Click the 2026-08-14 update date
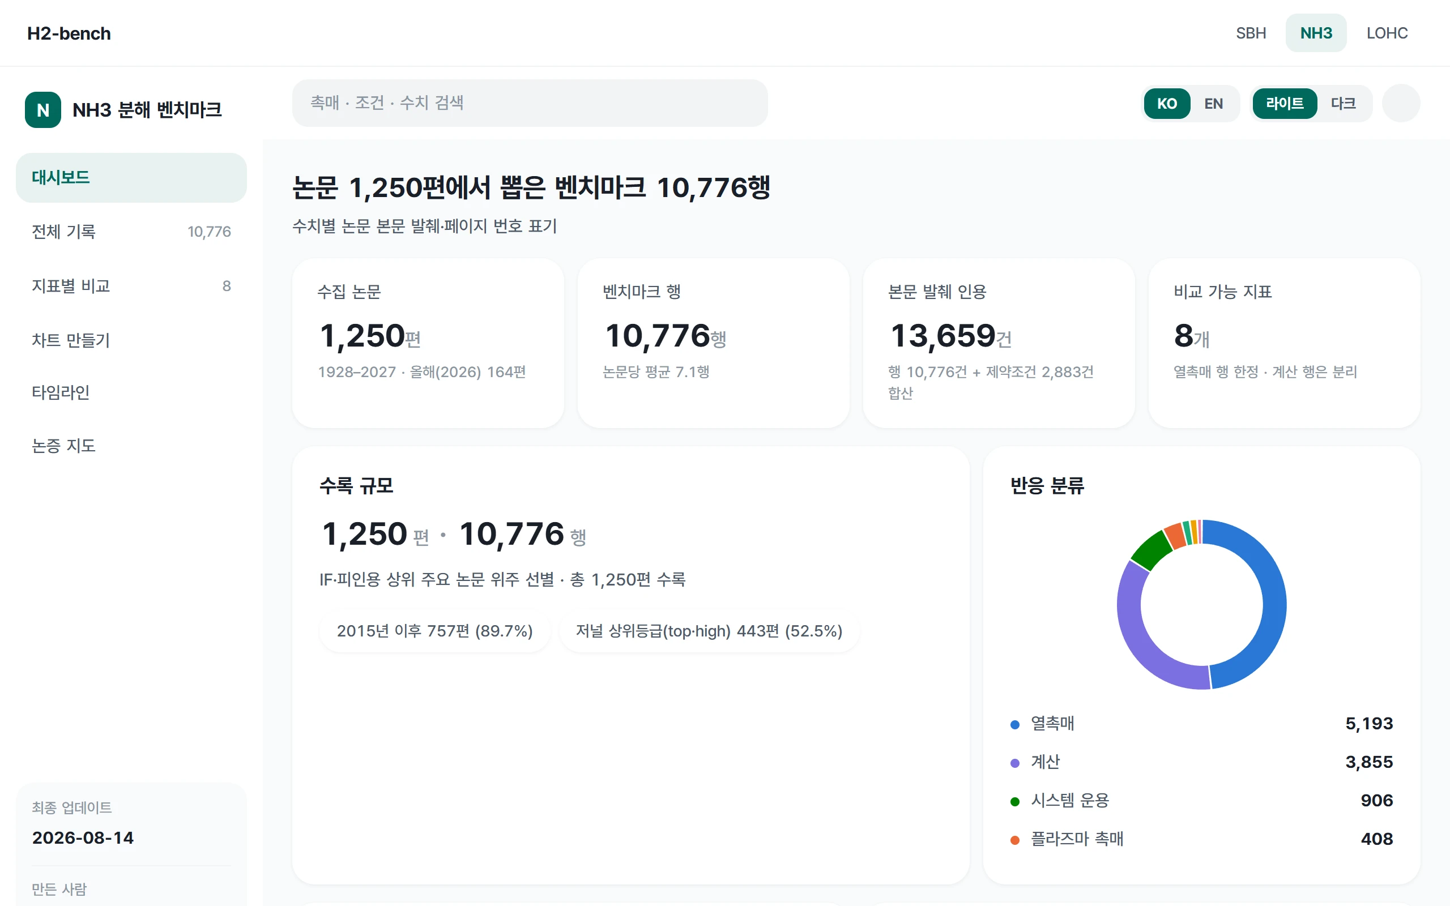The image size is (1450, 906). [83, 837]
